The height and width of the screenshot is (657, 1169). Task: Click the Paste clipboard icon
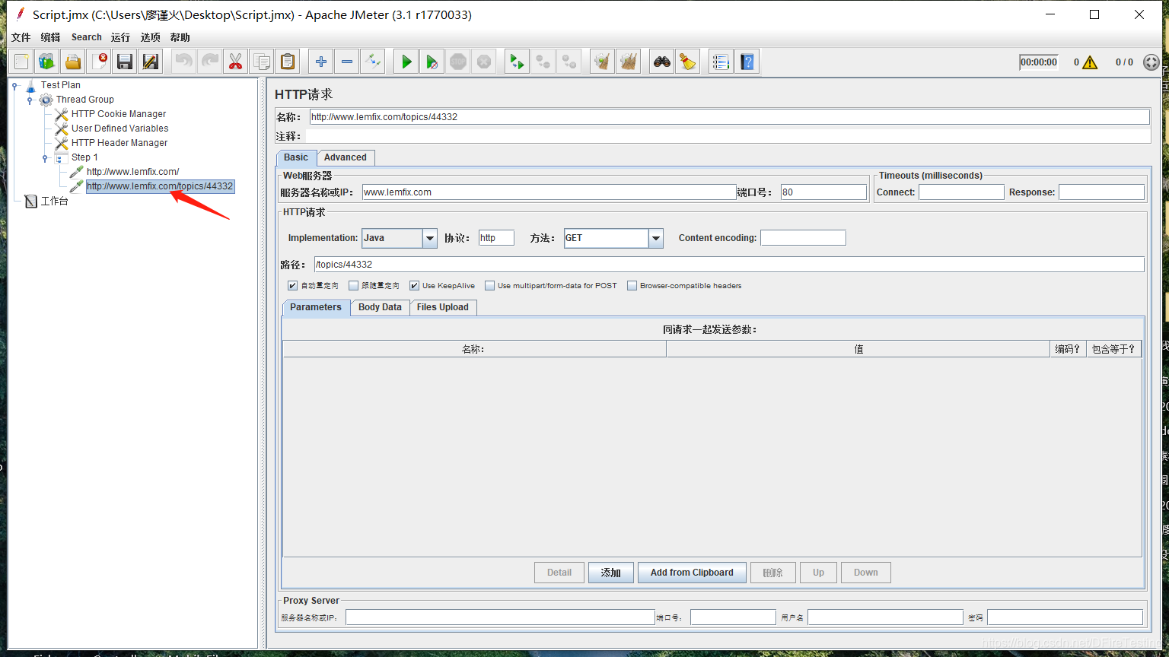click(x=287, y=62)
